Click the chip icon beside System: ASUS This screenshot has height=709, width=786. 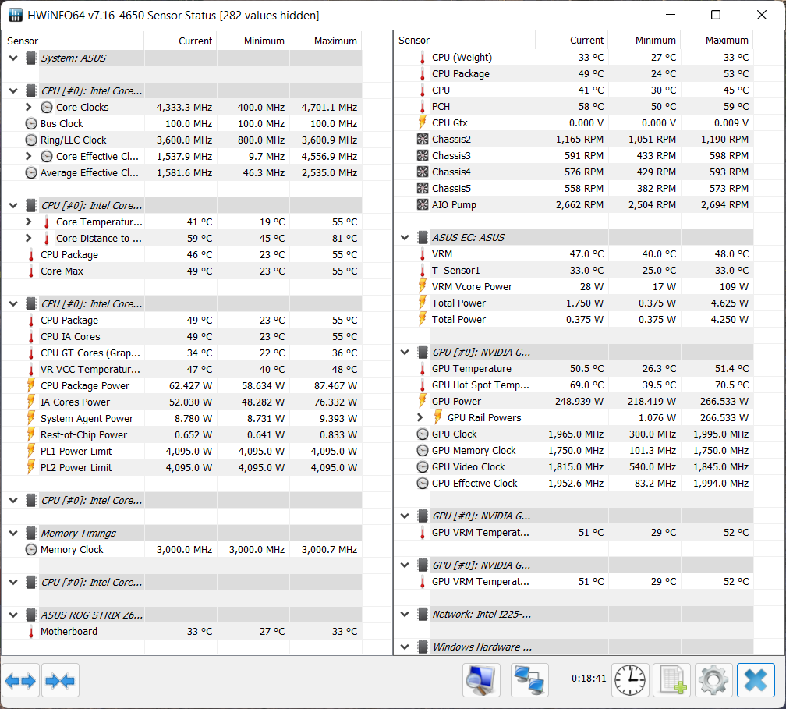31,58
